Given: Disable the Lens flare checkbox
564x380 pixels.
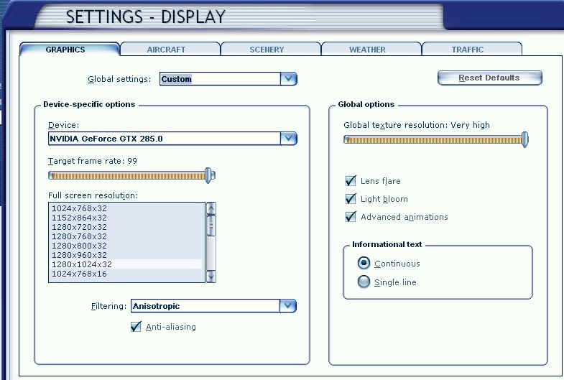Looking at the screenshot, I should (351, 181).
